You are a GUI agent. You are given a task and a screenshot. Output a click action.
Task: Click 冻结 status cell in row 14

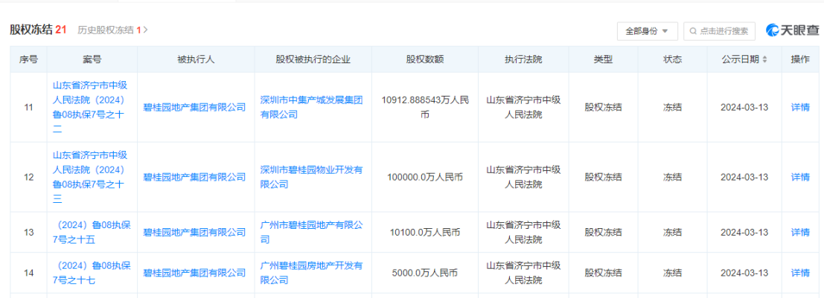pyautogui.click(x=672, y=273)
